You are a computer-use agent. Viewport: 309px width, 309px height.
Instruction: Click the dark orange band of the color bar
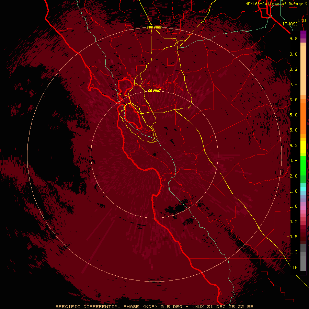303,118
